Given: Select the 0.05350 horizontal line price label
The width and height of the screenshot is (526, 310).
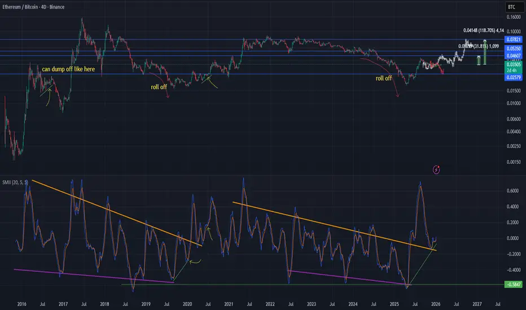Looking at the screenshot, I should click(513, 49).
